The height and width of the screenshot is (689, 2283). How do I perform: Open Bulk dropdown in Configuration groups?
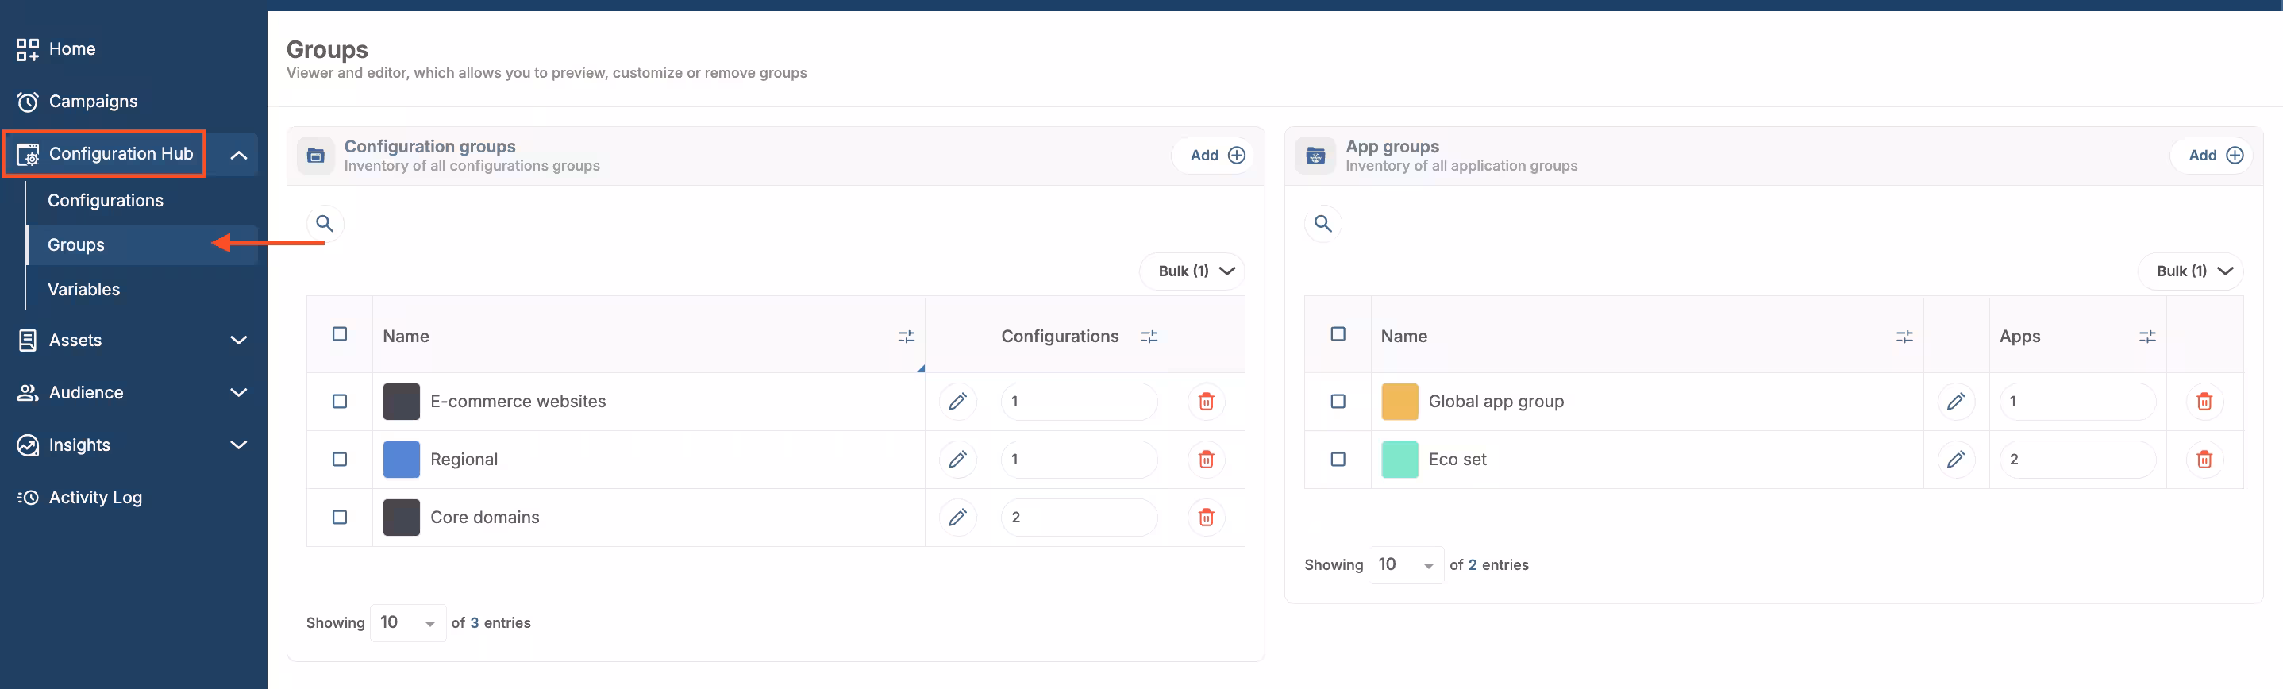pyautogui.click(x=1193, y=271)
